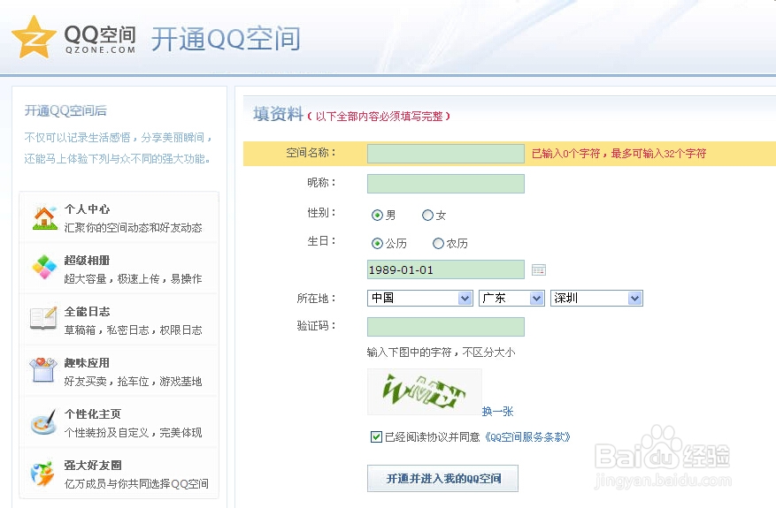Choose the 公历 birthday calendar option
Screen dimensions: 776x508
tap(377, 243)
